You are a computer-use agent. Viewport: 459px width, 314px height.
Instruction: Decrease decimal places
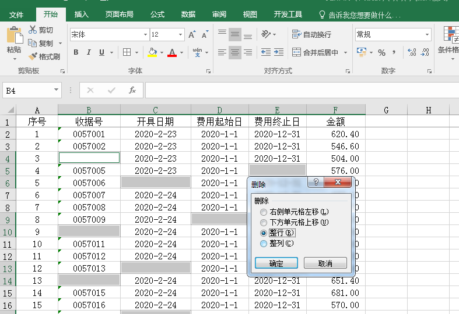click(x=425, y=52)
